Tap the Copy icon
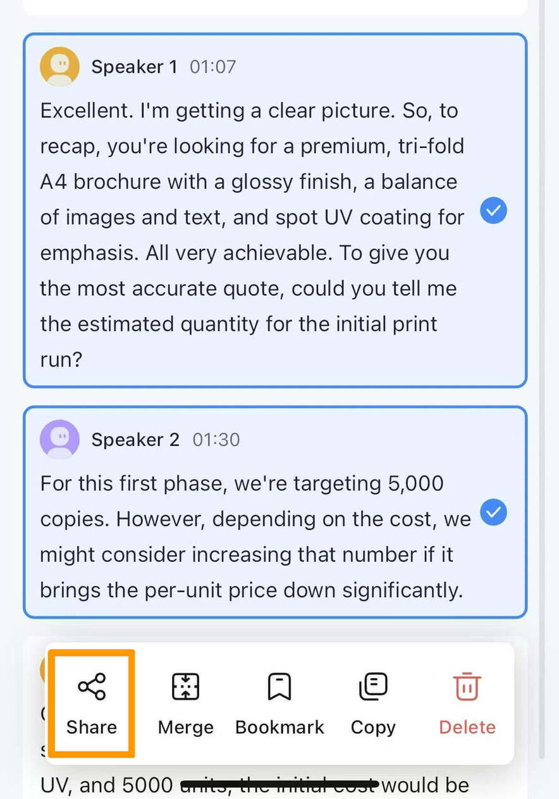This screenshot has height=799, width=559. 373,686
